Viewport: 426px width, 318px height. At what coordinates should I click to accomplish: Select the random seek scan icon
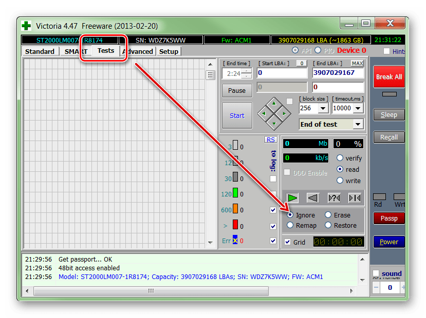334,197
